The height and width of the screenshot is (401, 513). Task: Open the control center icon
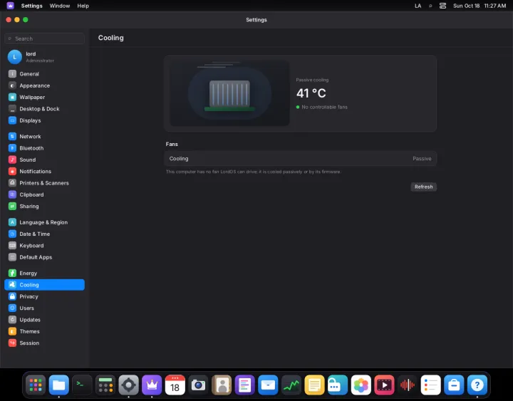pyautogui.click(x=442, y=6)
